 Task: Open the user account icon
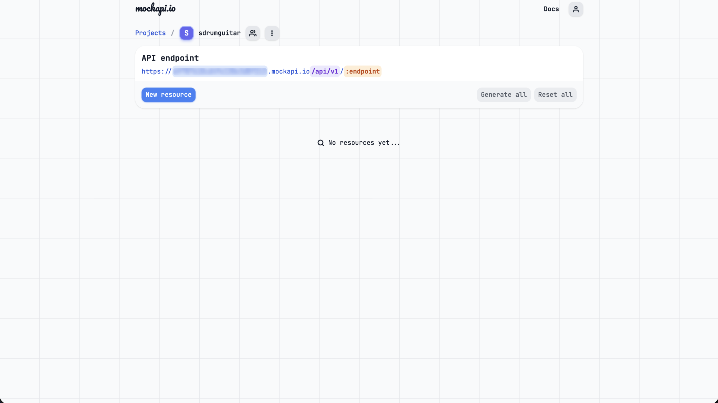pyautogui.click(x=576, y=9)
